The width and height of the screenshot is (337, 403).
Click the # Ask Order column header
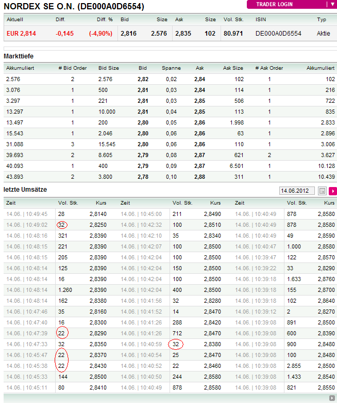coord(269,68)
